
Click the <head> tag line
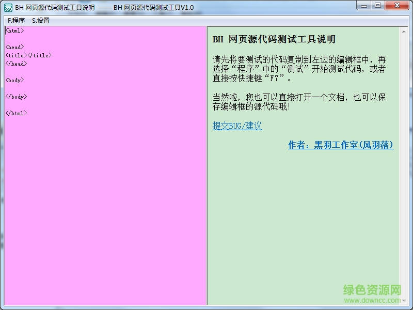(15, 47)
